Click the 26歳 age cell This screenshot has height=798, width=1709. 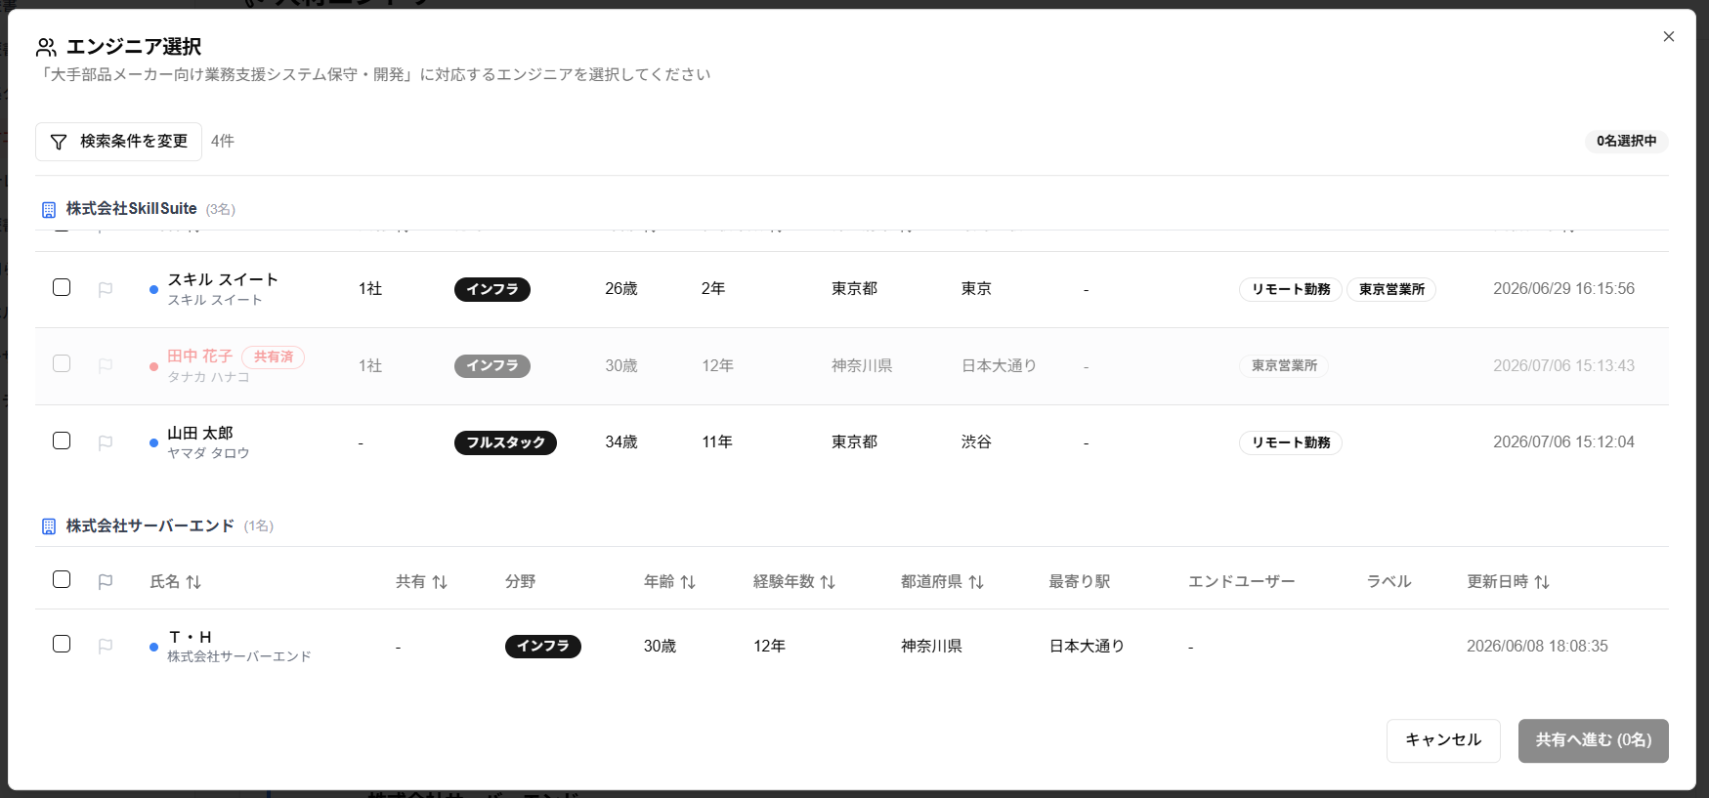coord(621,289)
